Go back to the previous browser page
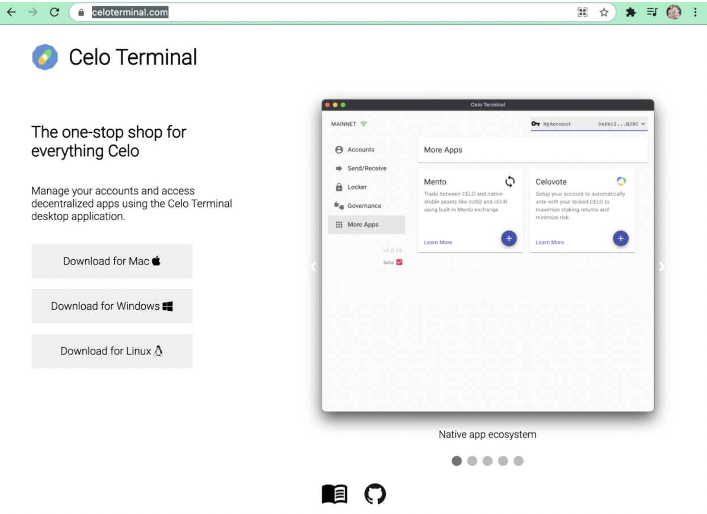This screenshot has height=514, width=707. (x=11, y=12)
